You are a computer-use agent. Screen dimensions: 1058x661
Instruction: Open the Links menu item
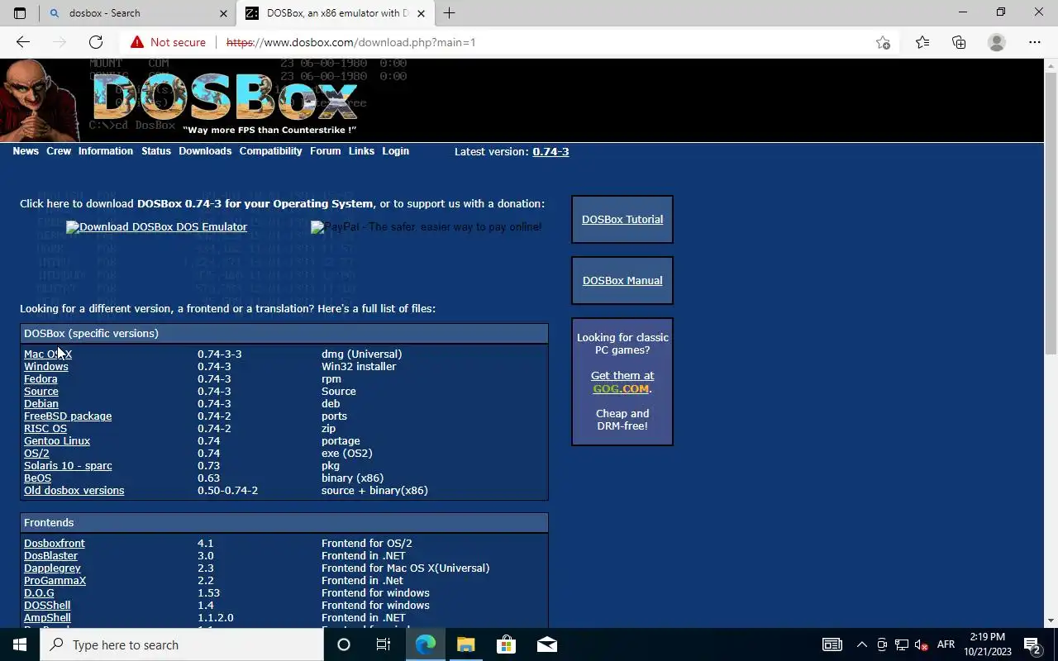pyautogui.click(x=361, y=151)
